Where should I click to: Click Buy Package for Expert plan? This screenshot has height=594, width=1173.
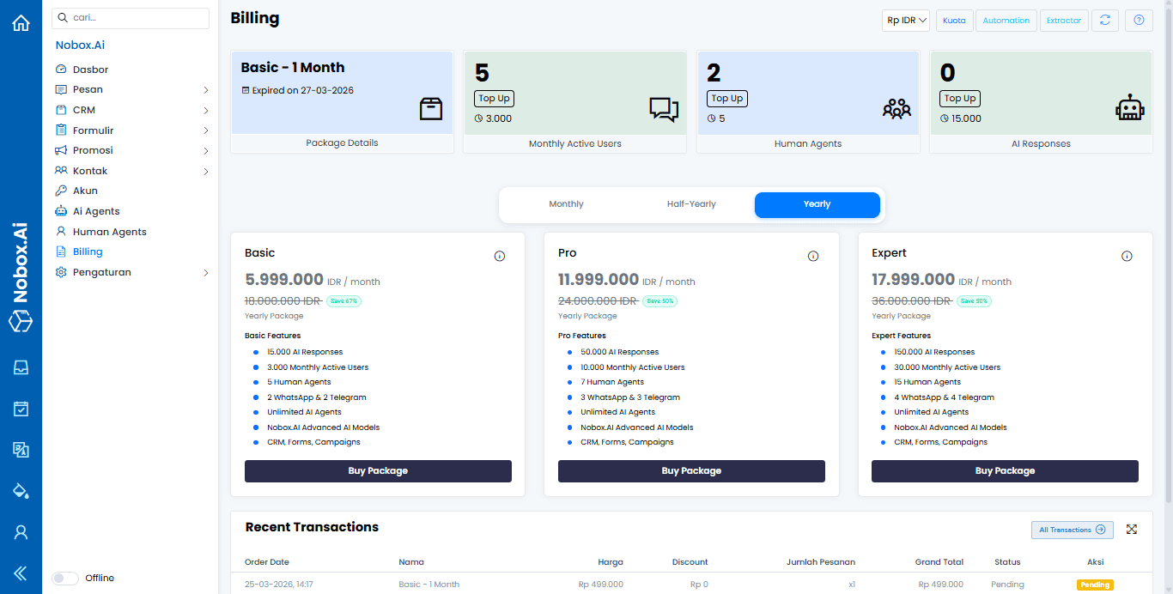[1005, 470]
